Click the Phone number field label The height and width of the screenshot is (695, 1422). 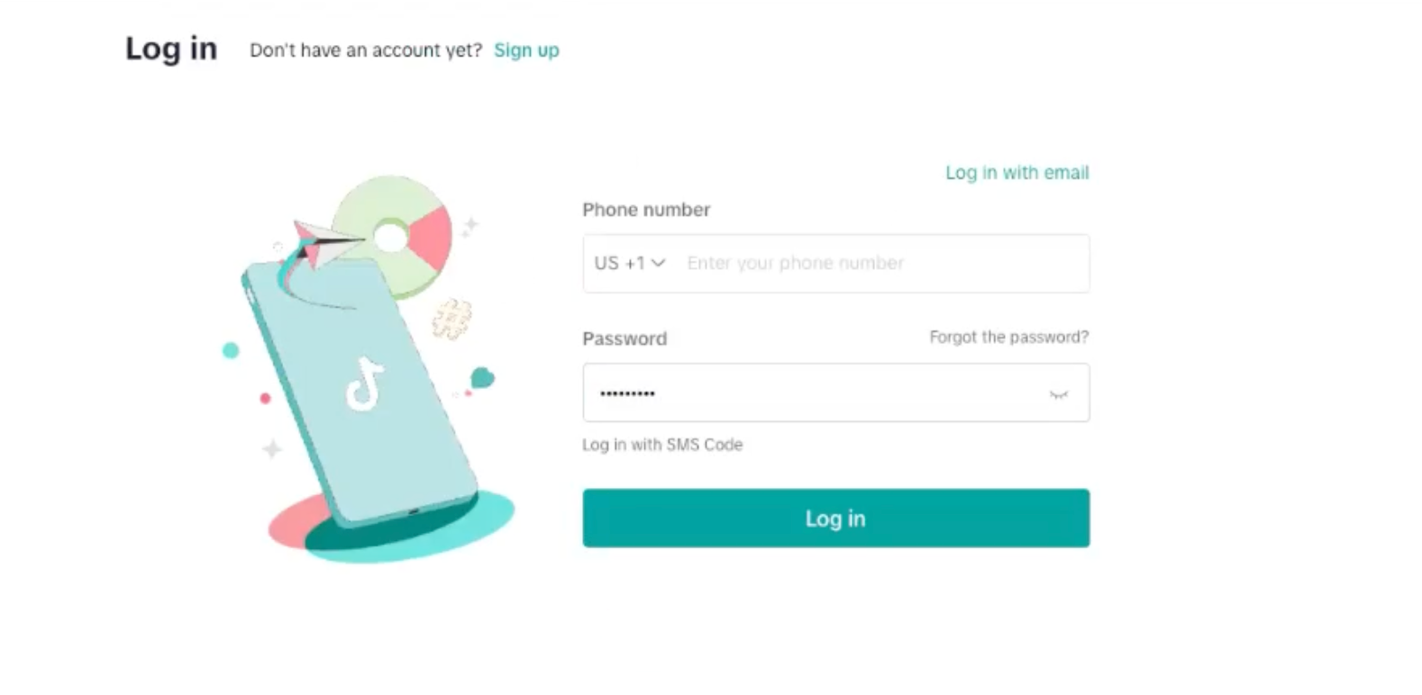pyautogui.click(x=646, y=210)
